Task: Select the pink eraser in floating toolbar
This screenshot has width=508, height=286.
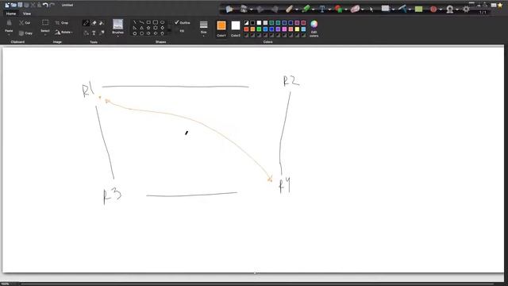Action: pos(355,9)
